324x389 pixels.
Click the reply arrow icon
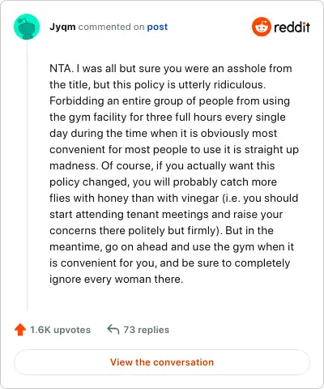click(113, 330)
